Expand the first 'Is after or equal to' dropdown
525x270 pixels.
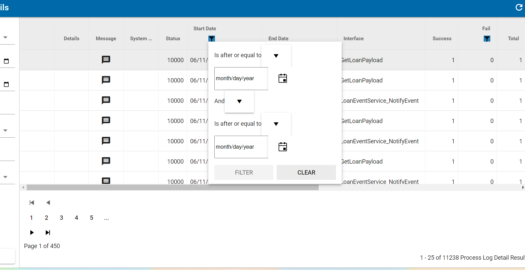[276, 56]
